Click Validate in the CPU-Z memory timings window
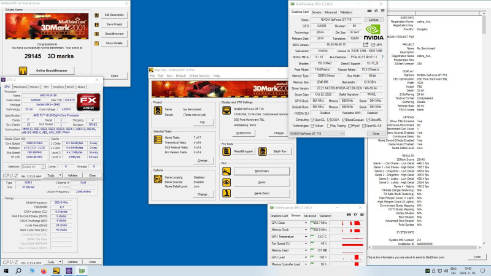 tap(72, 262)
